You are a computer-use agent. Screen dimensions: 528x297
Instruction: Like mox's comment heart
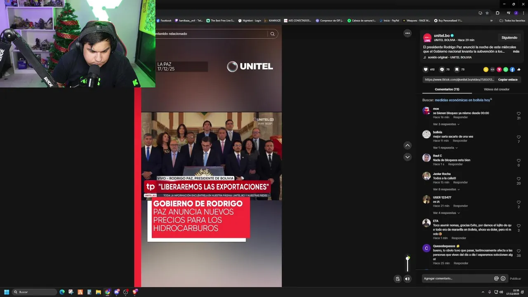519,113
